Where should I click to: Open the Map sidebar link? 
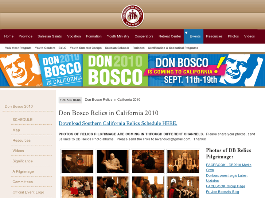[16, 130]
